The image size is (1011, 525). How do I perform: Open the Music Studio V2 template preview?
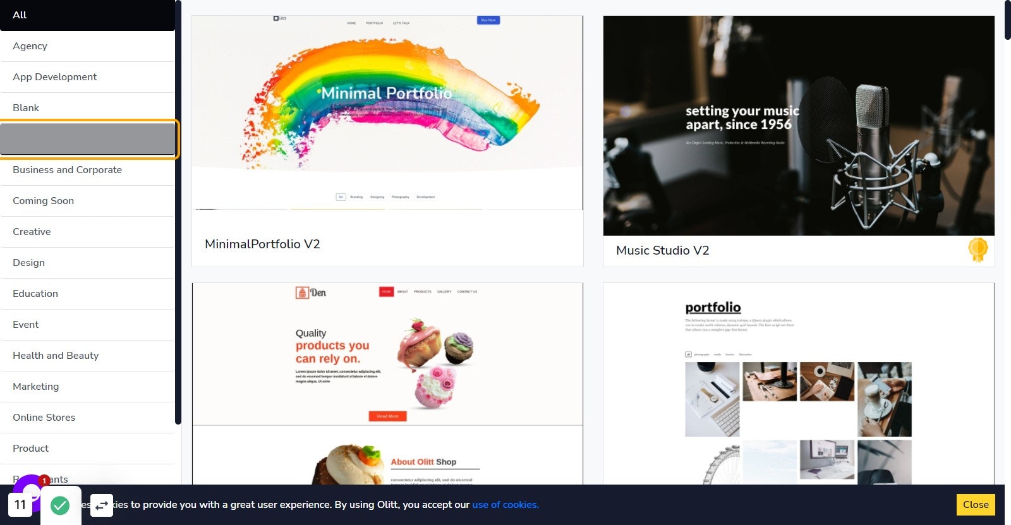coord(799,126)
